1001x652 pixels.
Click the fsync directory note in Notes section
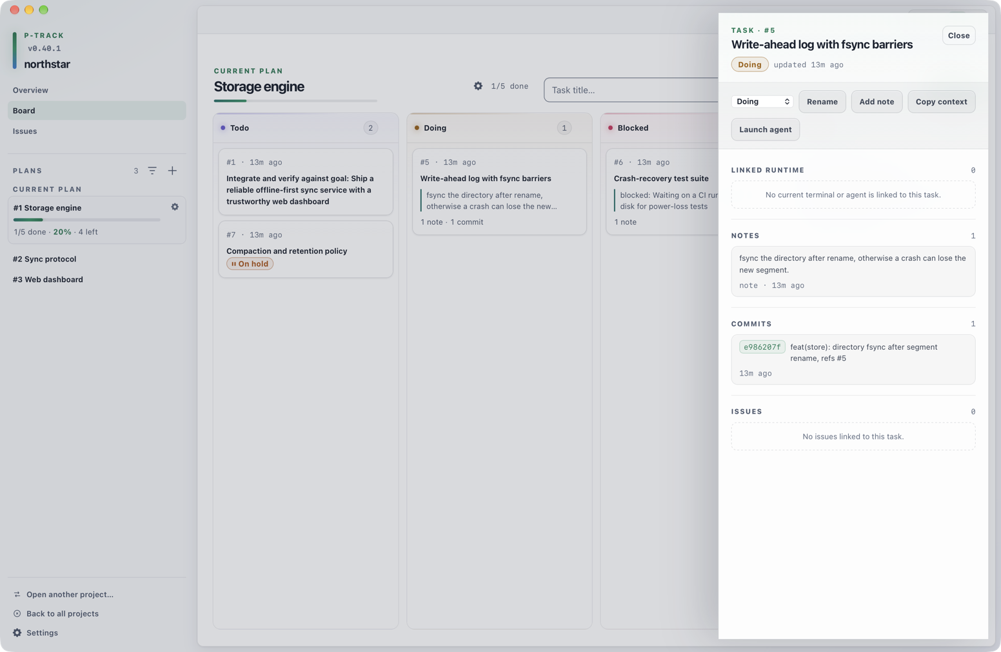point(853,271)
